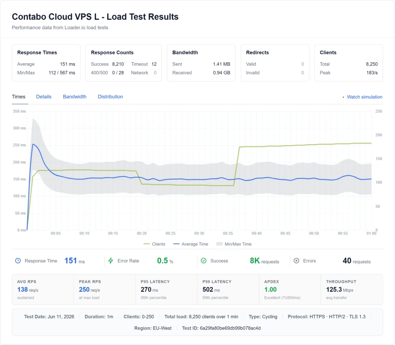Click the Clients legend label
This screenshot has width=395, height=345.
click(158, 244)
